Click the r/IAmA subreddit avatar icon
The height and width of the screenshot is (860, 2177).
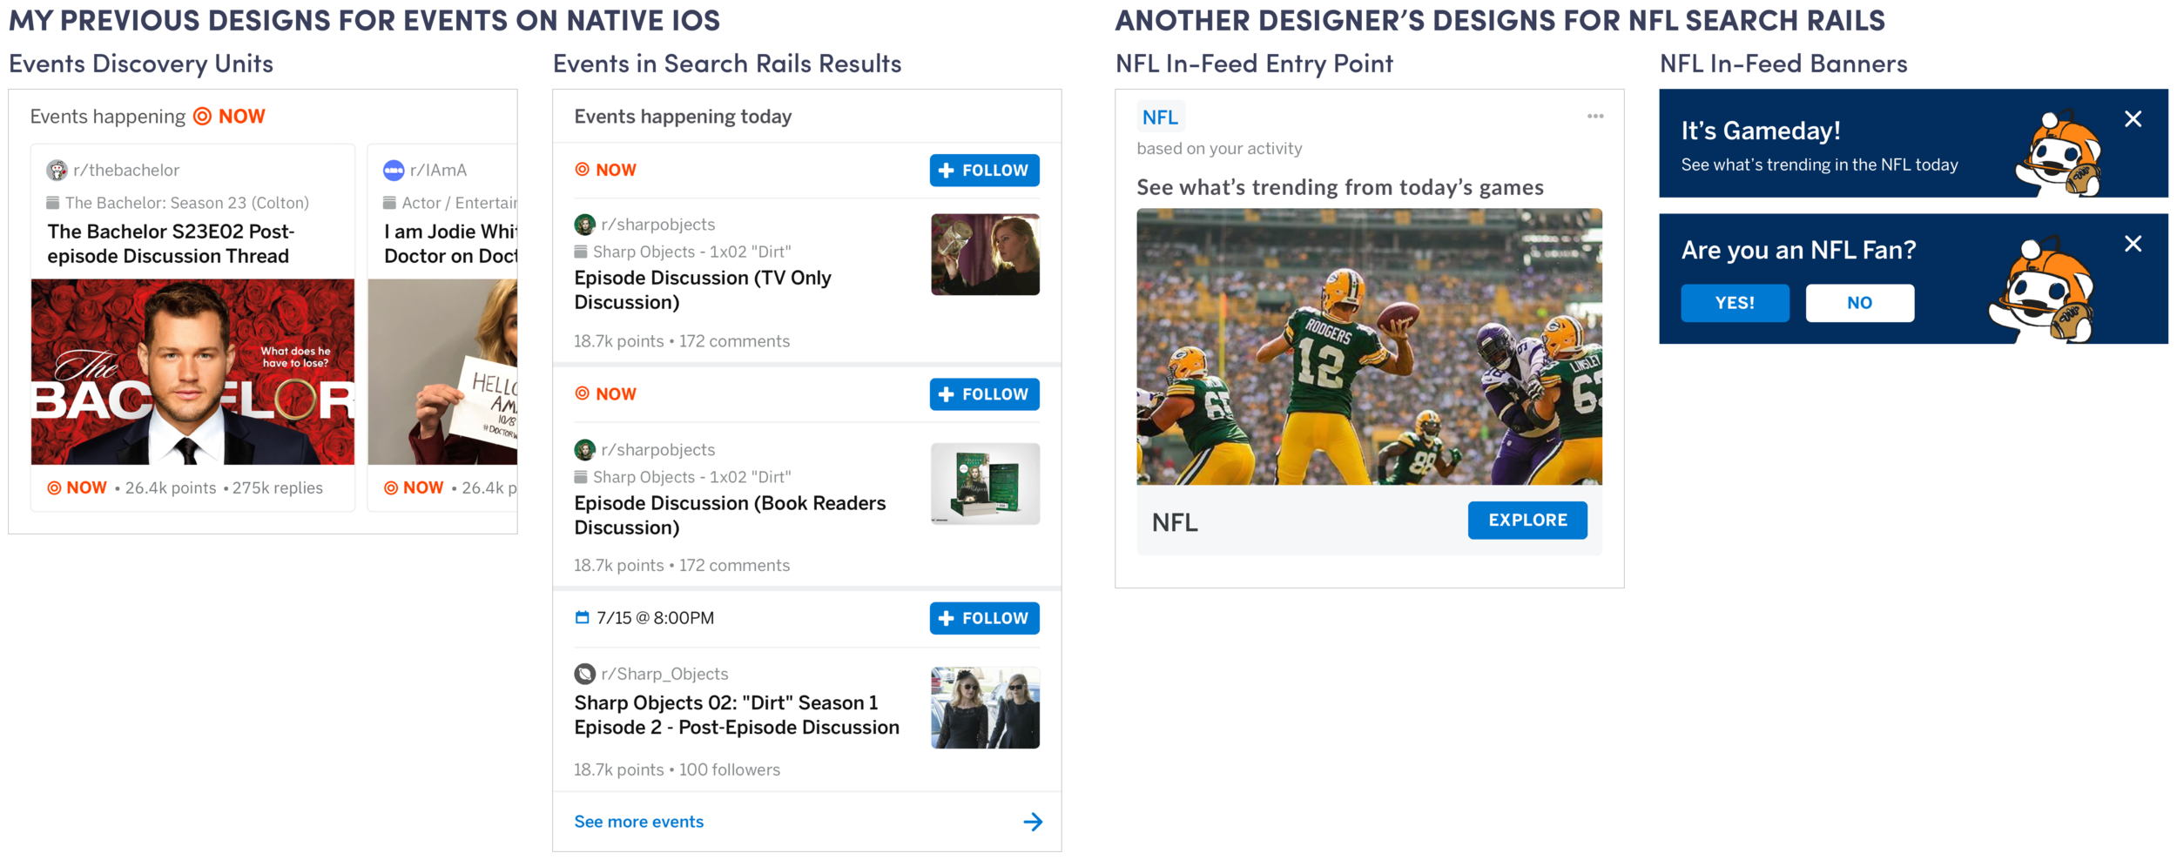tap(394, 171)
